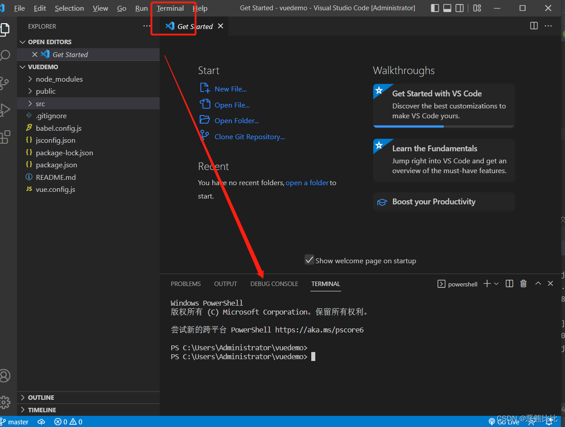Close the terminal panel
The image size is (565, 427).
[550, 283]
